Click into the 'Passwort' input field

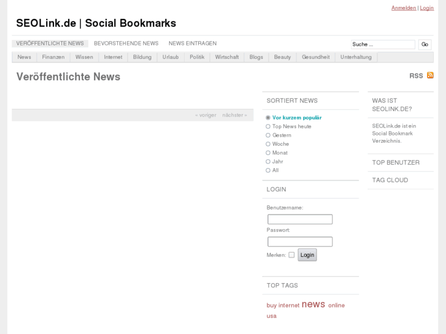[x=300, y=241]
